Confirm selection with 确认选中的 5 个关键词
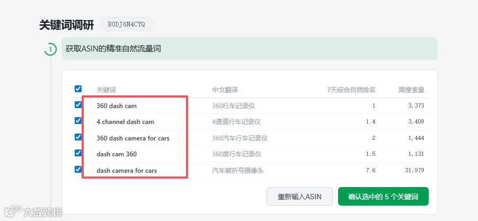Viewport: 478px width, 221px height. [x=383, y=197]
